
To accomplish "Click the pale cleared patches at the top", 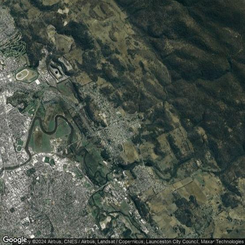I will 63,11.
